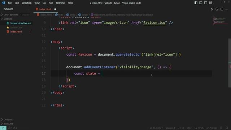This screenshot has width=231, height=130.
Task: Click the editor vertical scrollbar
Action: click(x=230, y=62)
